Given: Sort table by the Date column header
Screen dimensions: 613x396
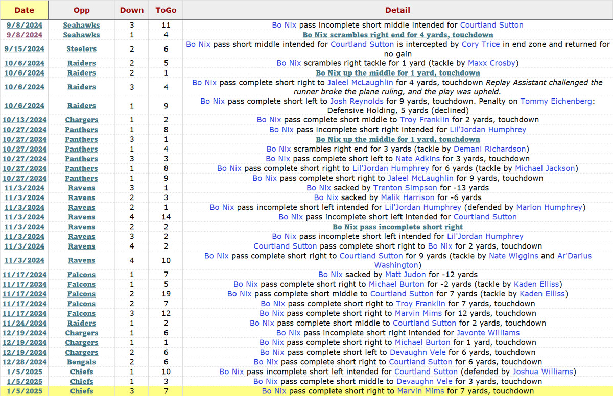Looking at the screenshot, I should (x=24, y=10).
